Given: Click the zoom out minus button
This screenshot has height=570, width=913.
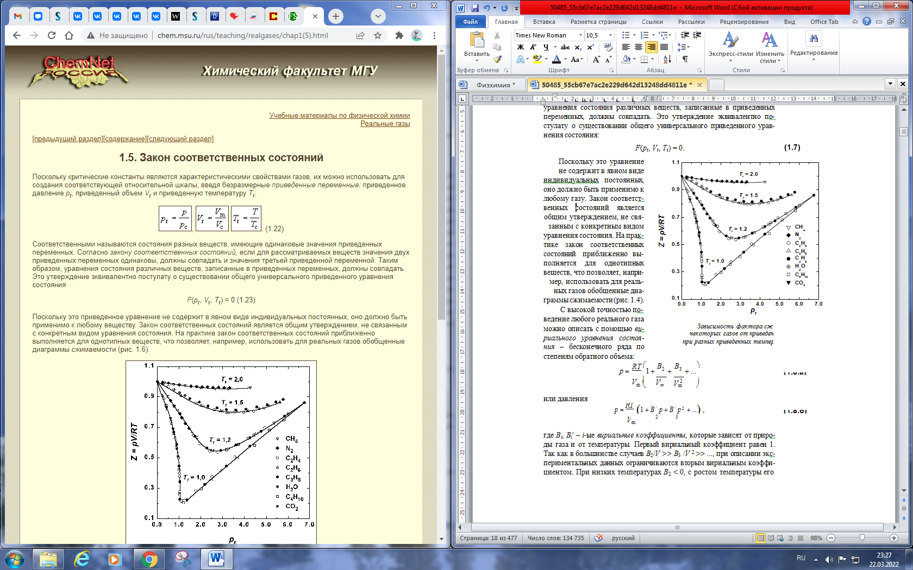Looking at the screenshot, I should click(831, 538).
